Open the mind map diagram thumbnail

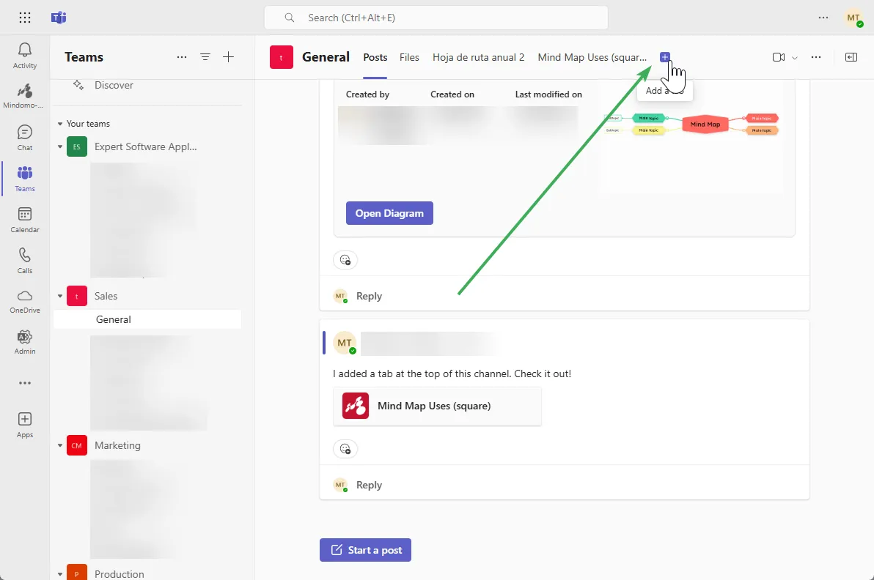[691, 138]
